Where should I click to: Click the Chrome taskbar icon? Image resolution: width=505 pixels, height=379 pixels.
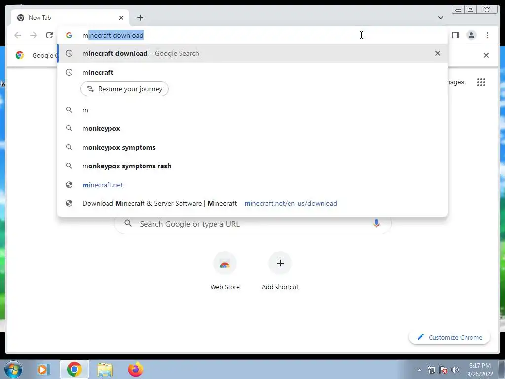pyautogui.click(x=74, y=369)
